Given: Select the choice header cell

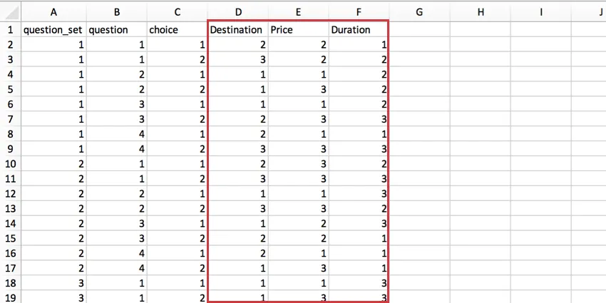Looking at the screenshot, I should click(x=176, y=30).
